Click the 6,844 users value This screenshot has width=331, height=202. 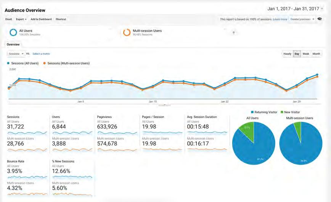59,127
